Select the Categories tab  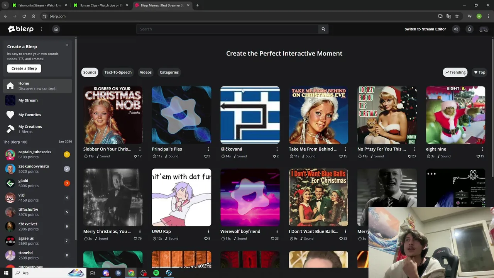[x=169, y=72]
